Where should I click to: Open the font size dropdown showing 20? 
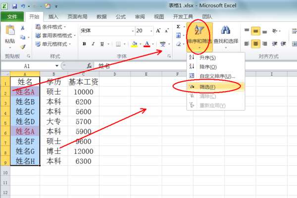(151, 31)
